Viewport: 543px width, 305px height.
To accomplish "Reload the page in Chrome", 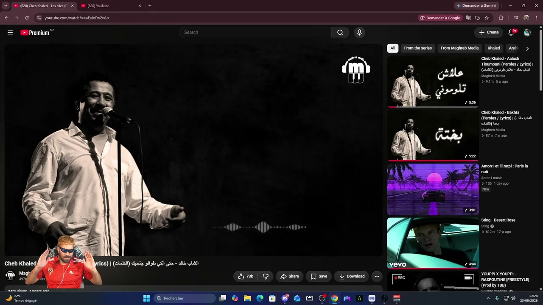I will (27, 18).
